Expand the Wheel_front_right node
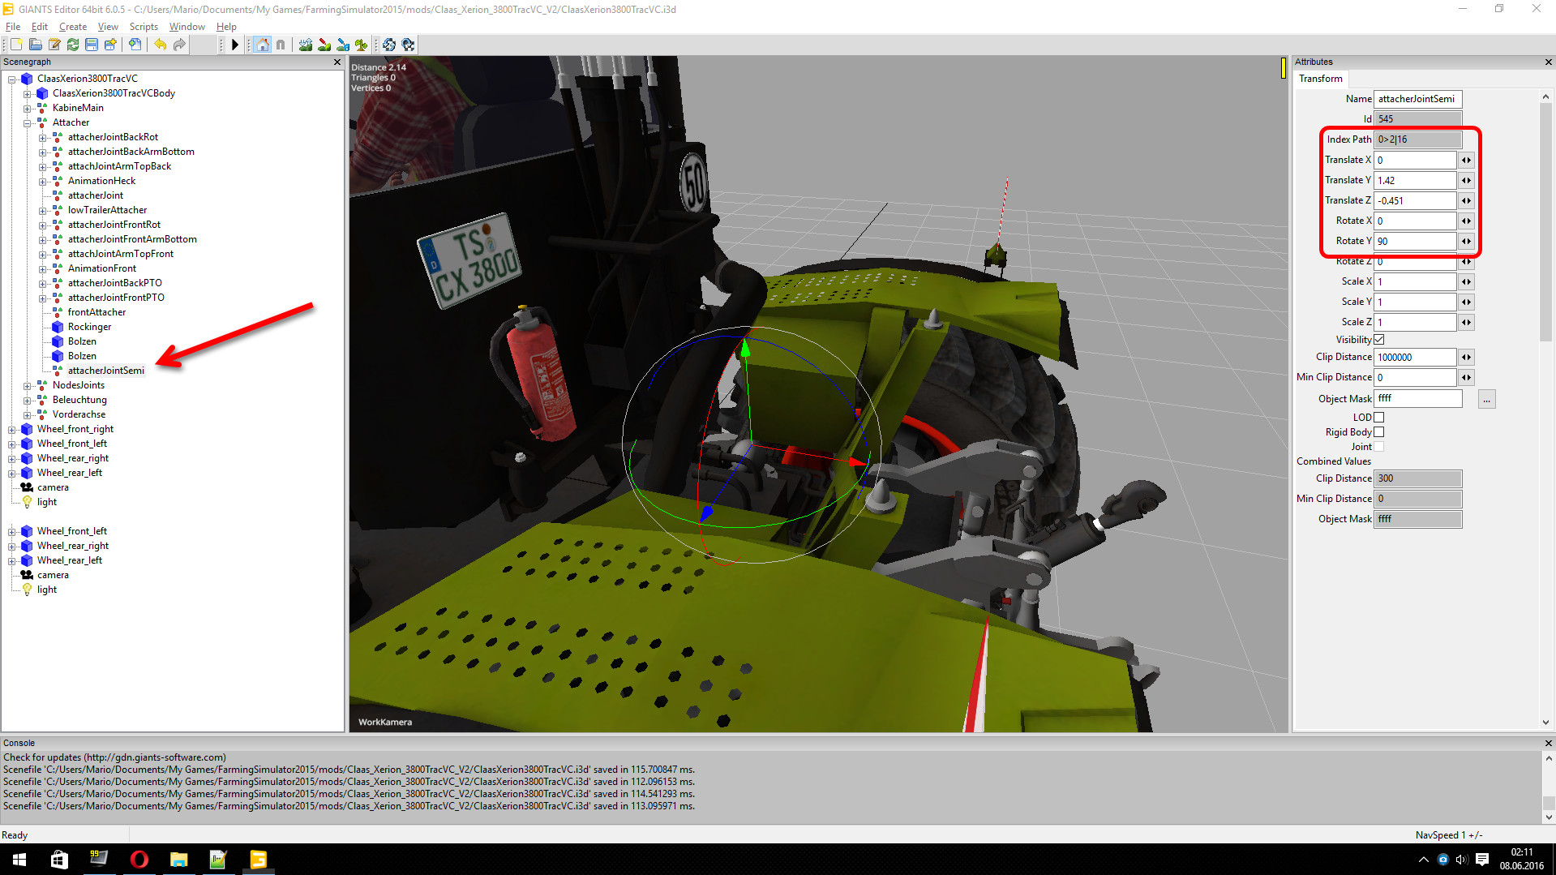 coord(12,430)
